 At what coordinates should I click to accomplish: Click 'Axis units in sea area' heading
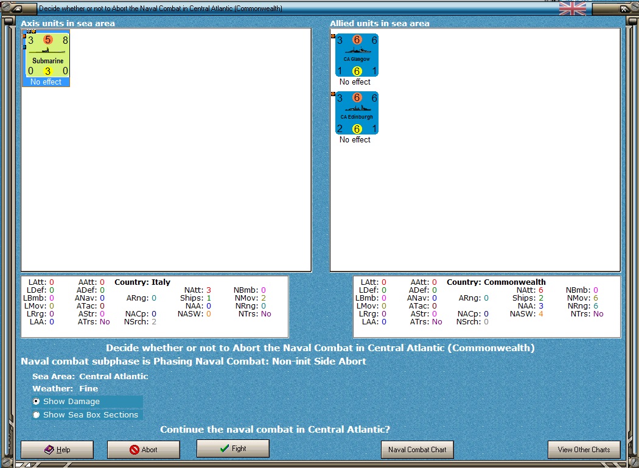[x=68, y=24]
